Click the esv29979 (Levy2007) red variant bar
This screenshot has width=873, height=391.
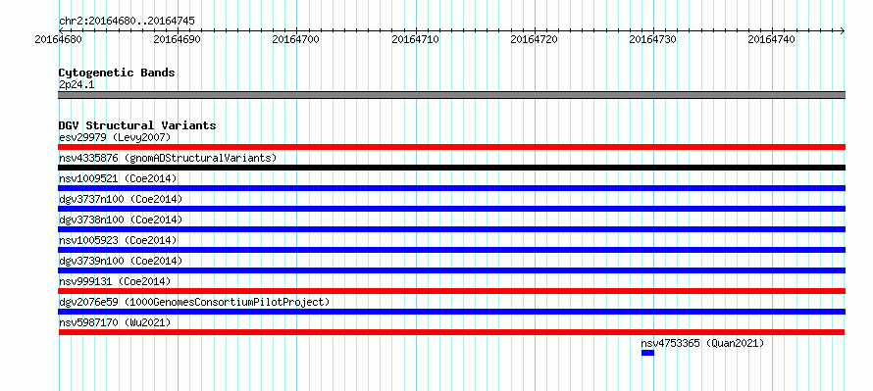click(x=451, y=147)
